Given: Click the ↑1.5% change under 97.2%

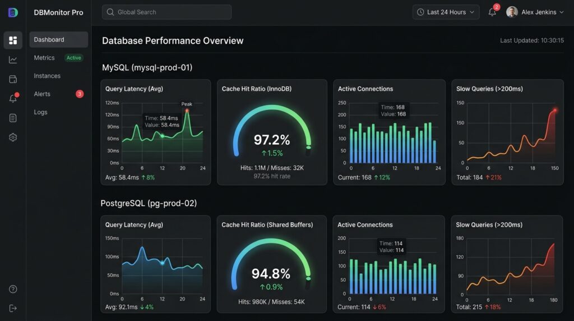Looking at the screenshot, I should [x=272, y=153].
